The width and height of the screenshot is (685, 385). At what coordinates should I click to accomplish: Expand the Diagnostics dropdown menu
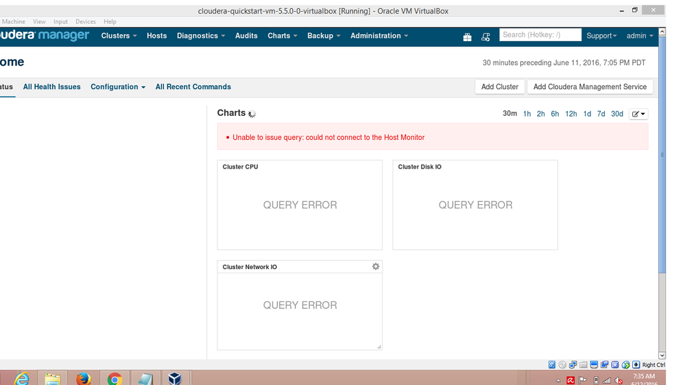click(x=201, y=36)
